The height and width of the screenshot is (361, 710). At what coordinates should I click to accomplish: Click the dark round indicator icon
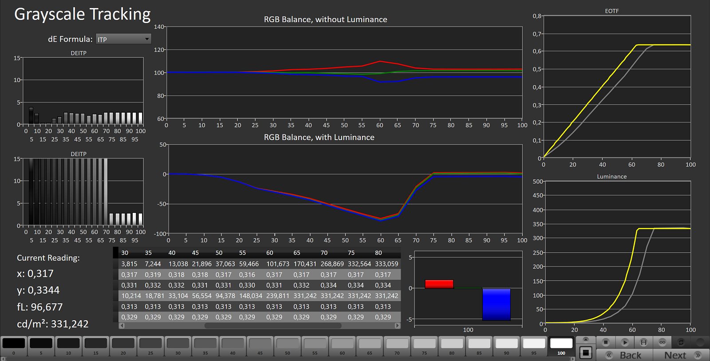pos(700,342)
